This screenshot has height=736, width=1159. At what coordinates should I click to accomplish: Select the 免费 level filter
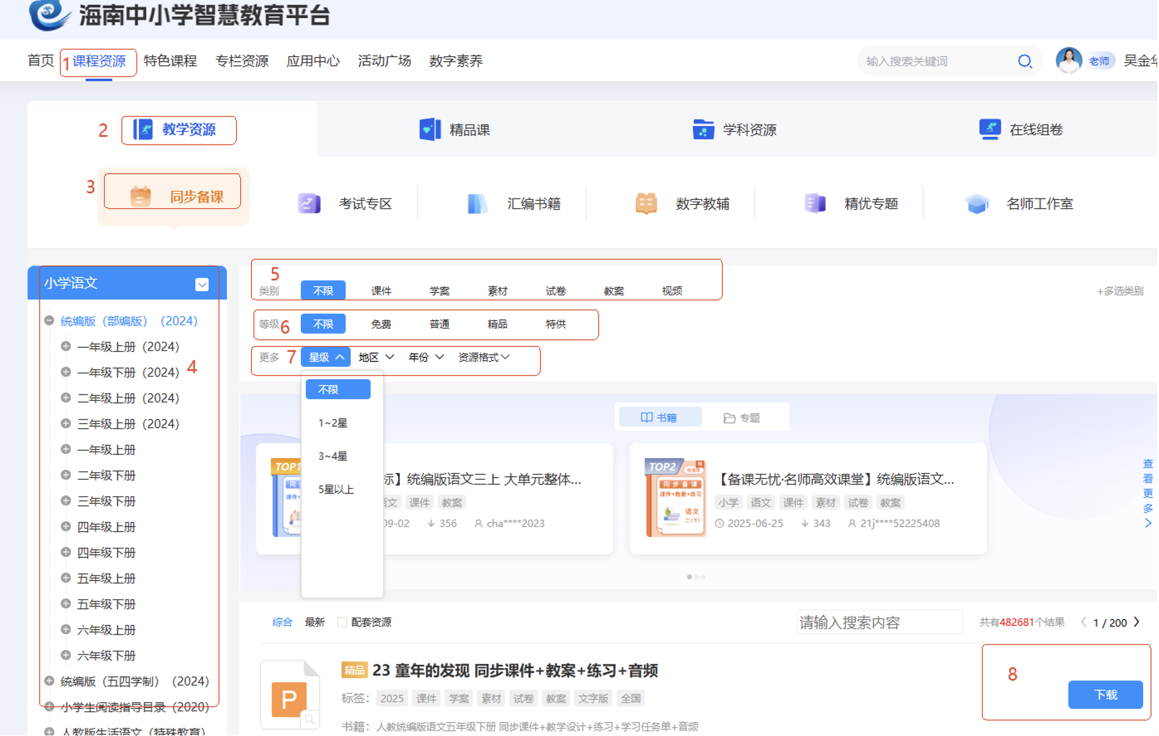[x=381, y=324]
